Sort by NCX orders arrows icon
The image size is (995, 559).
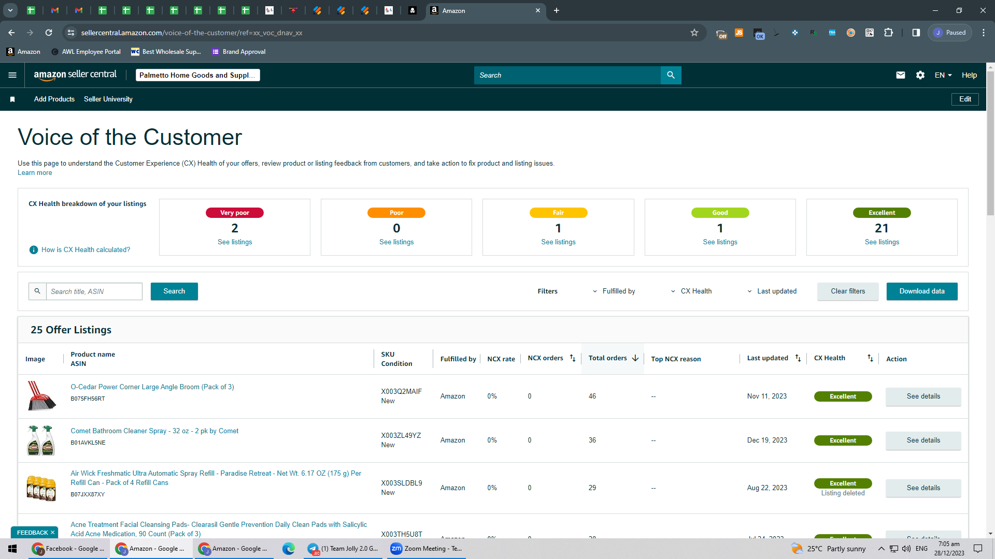point(573,358)
